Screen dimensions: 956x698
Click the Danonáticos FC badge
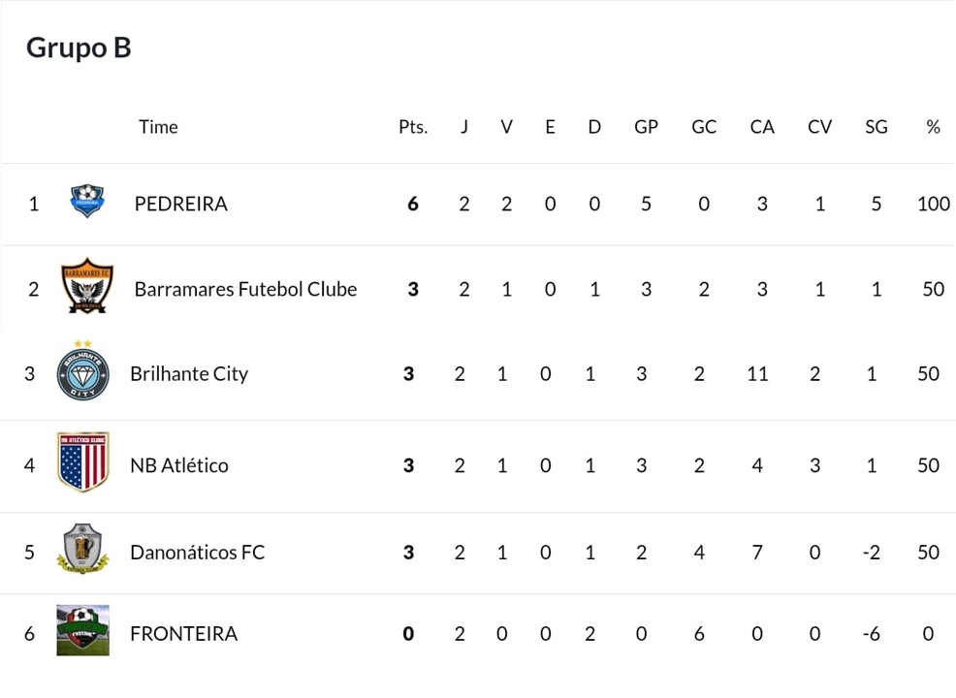pos(83,548)
